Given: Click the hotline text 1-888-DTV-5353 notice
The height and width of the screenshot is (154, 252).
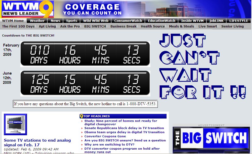Looking at the screenshot, I should 85,104.
